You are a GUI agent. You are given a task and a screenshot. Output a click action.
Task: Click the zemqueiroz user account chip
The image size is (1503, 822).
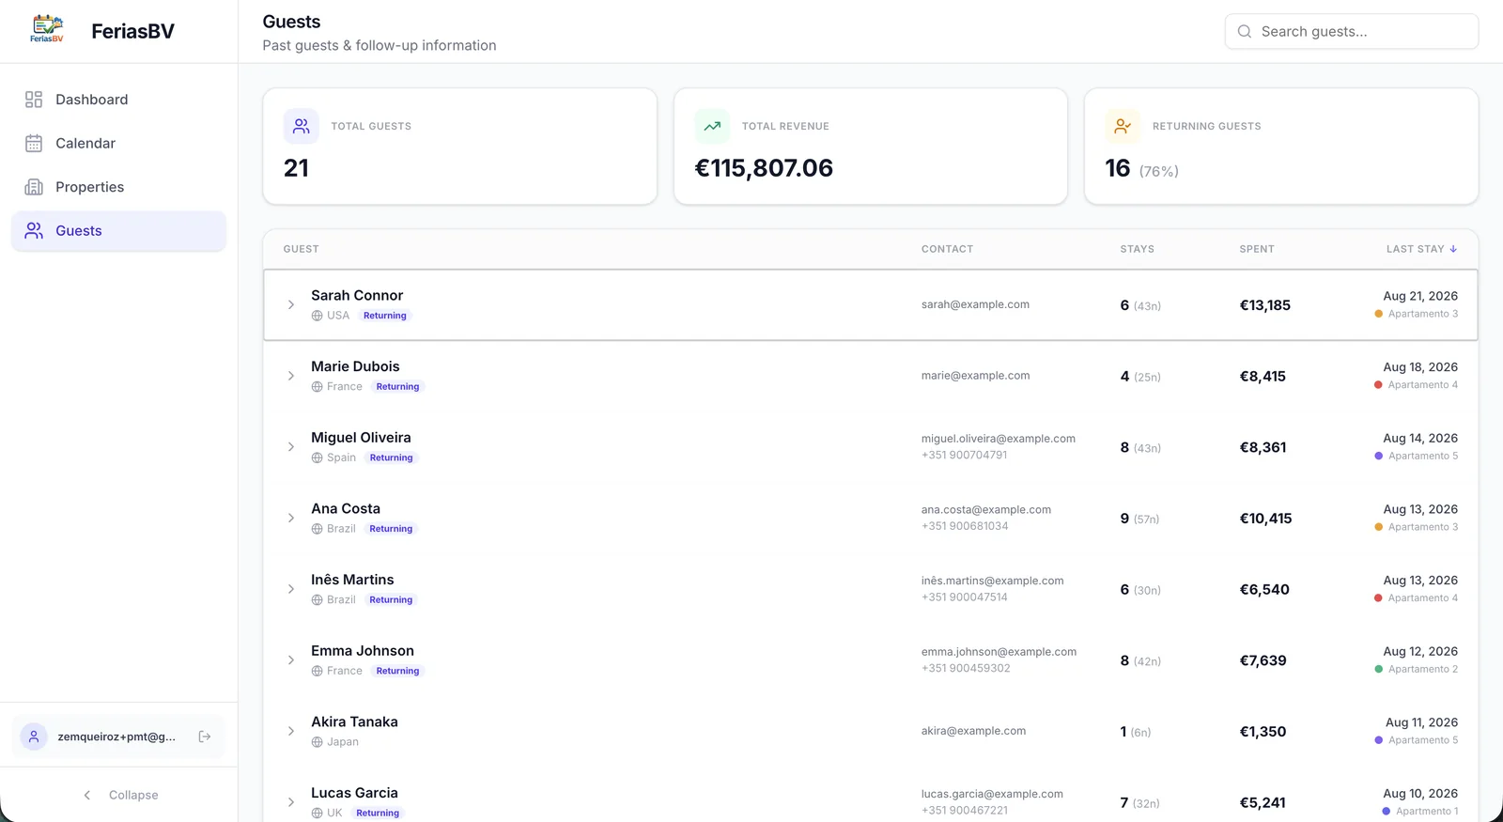pos(118,737)
